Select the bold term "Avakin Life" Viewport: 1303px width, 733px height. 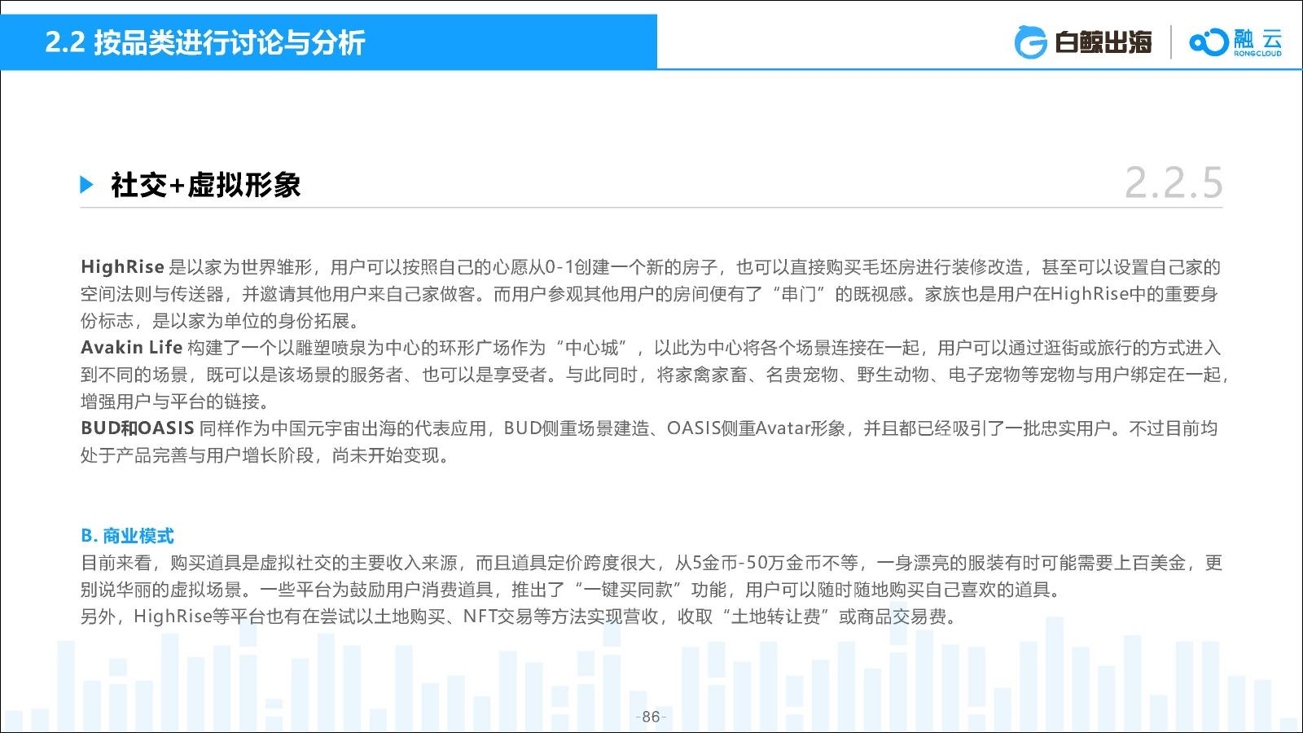pyautogui.click(x=131, y=348)
